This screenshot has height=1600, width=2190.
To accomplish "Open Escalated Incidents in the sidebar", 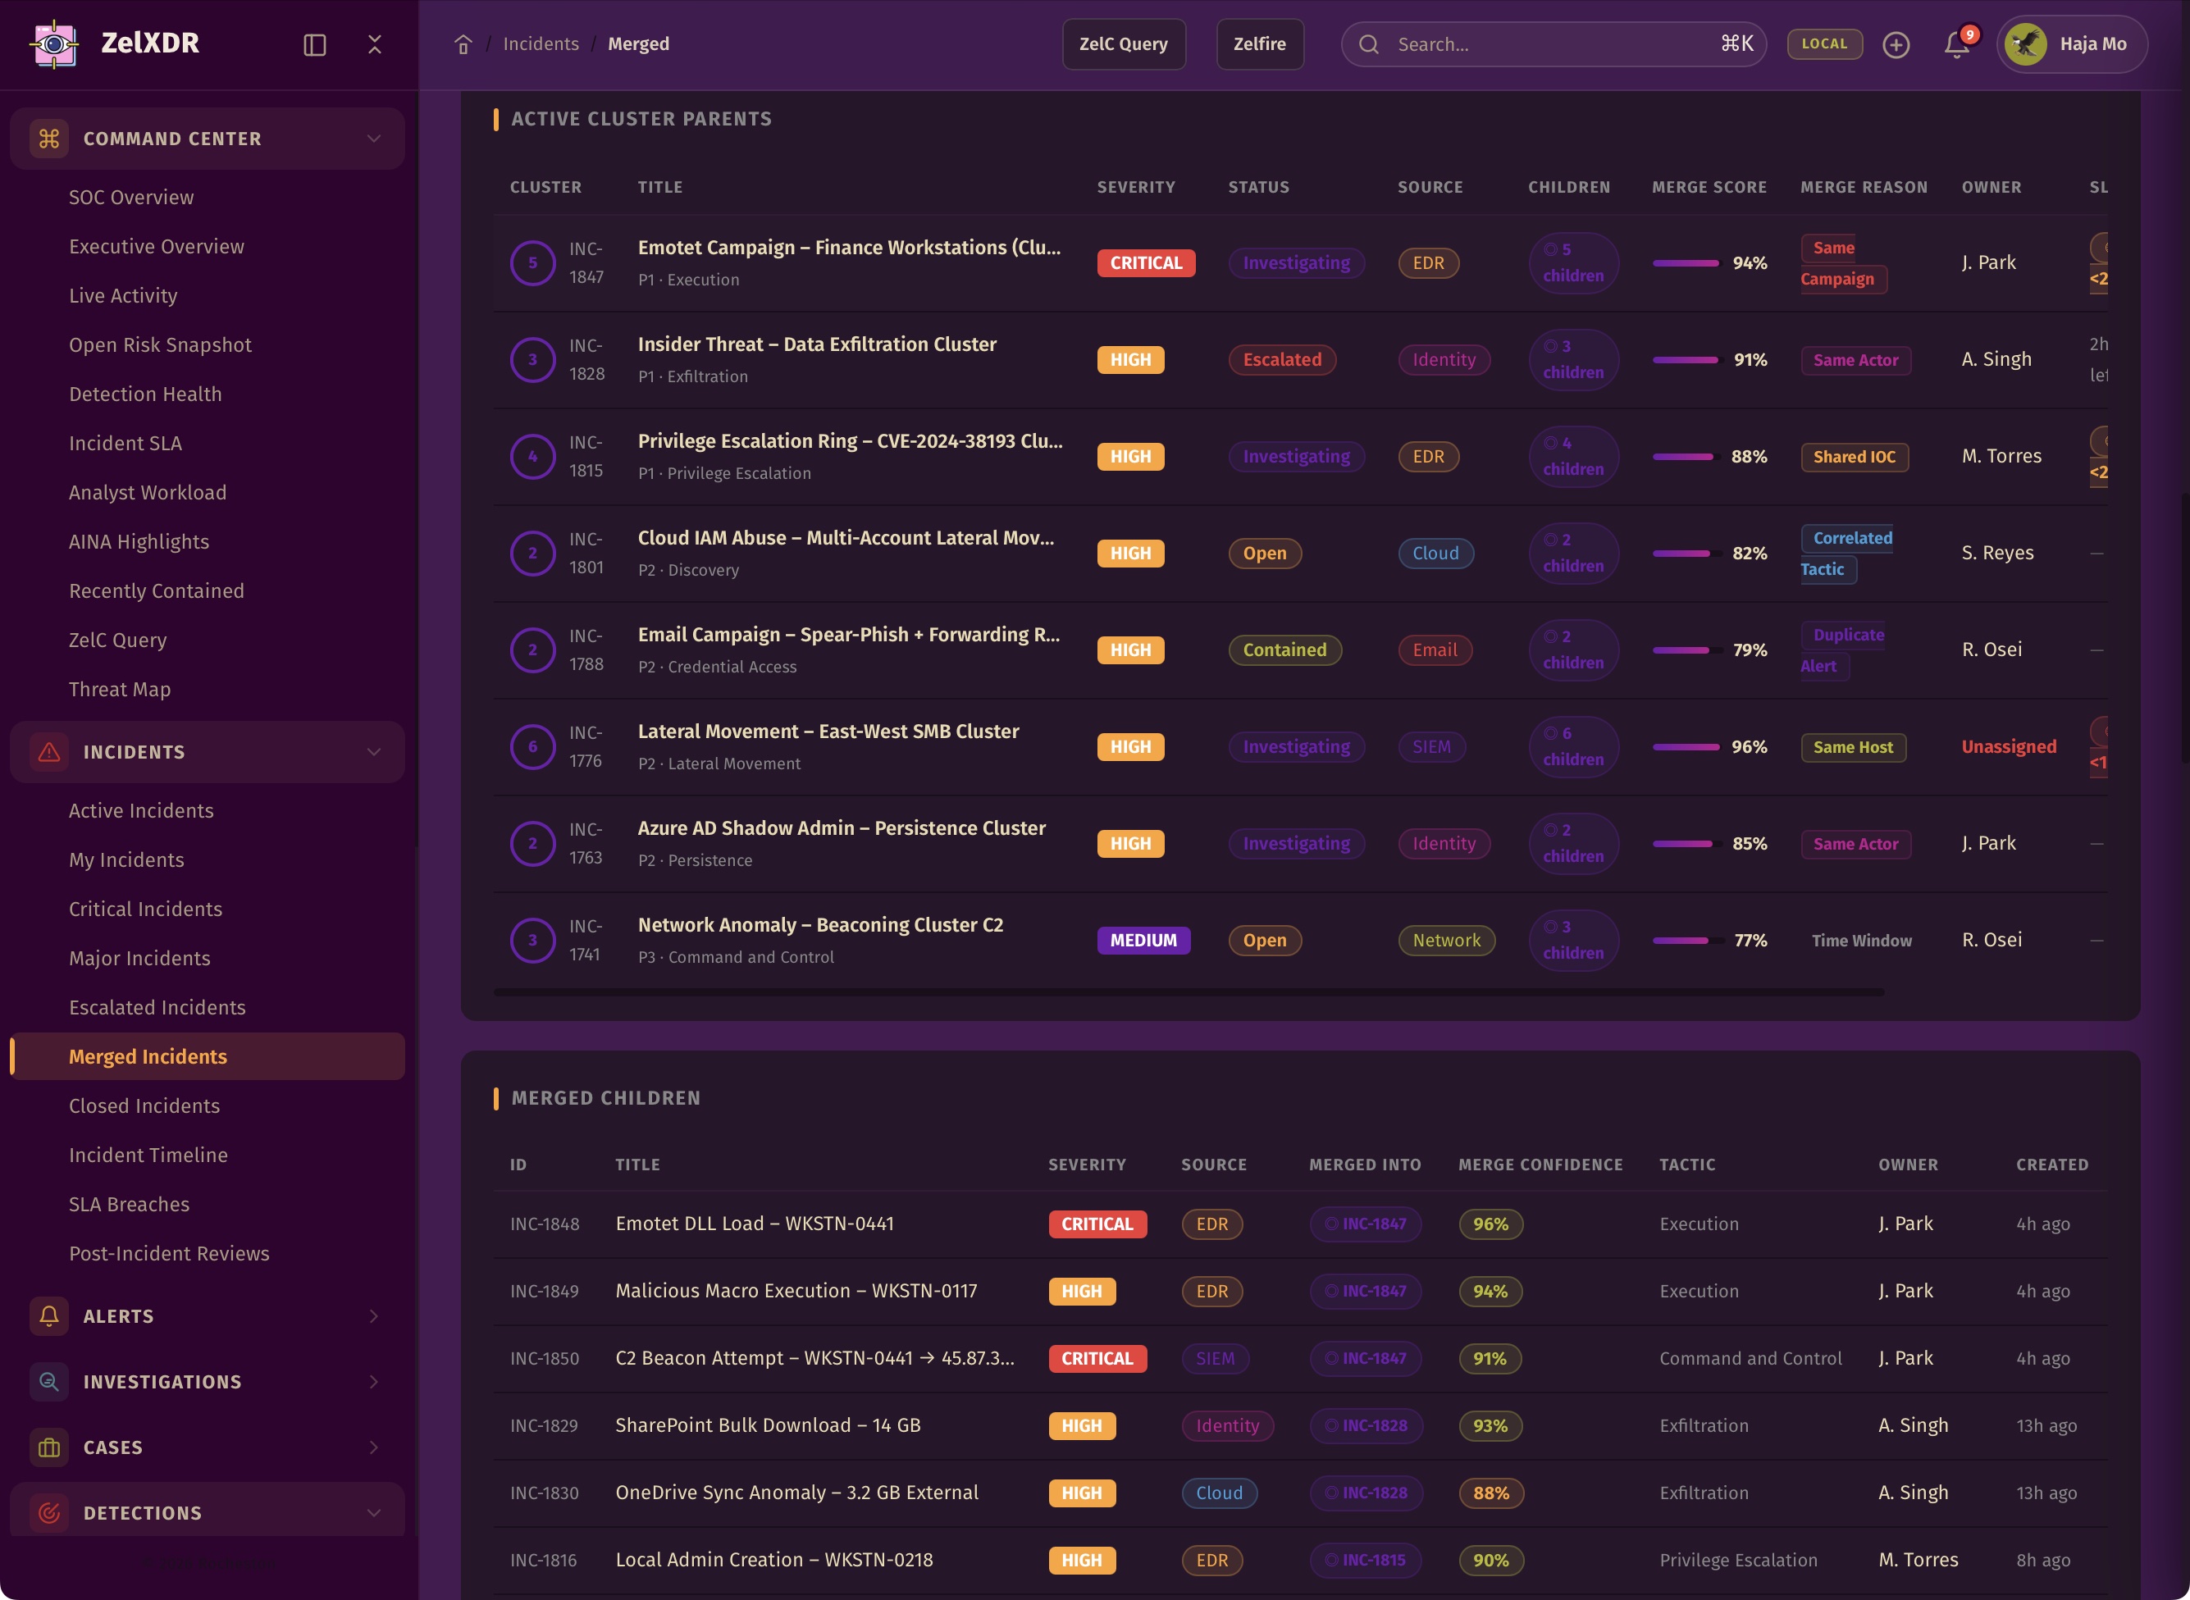I will (157, 1007).
